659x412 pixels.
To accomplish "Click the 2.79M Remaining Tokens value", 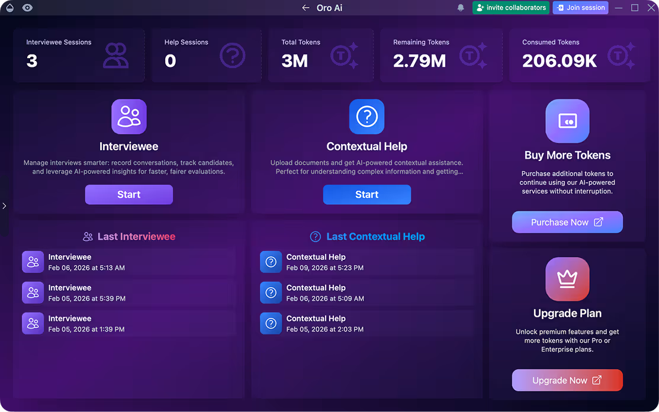I will (x=419, y=62).
